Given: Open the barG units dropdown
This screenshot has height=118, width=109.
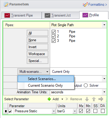Looking at the screenshot, I should pyautogui.click(x=75, y=111).
